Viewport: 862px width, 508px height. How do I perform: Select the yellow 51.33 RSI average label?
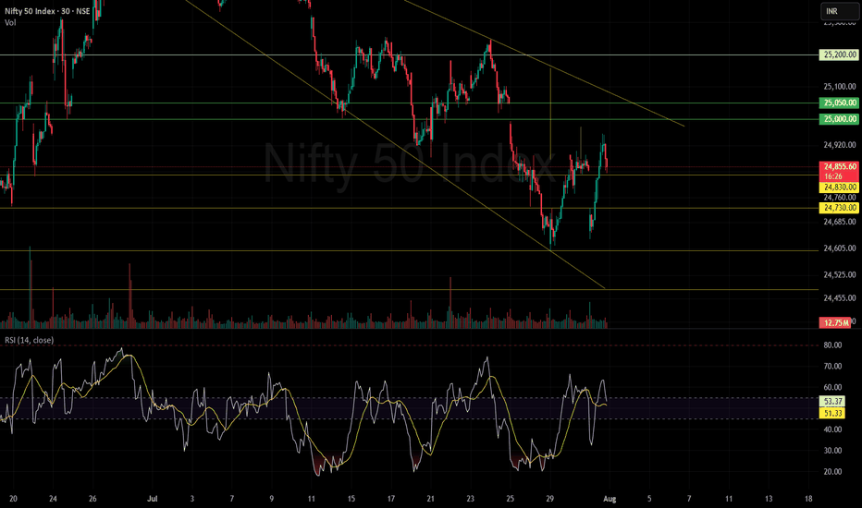coord(832,414)
